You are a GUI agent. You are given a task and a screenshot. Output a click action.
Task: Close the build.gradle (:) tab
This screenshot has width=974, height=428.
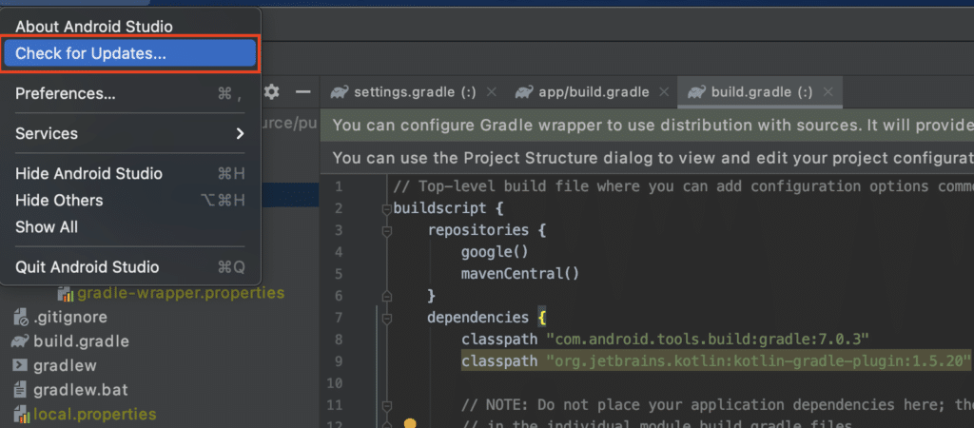click(x=828, y=92)
